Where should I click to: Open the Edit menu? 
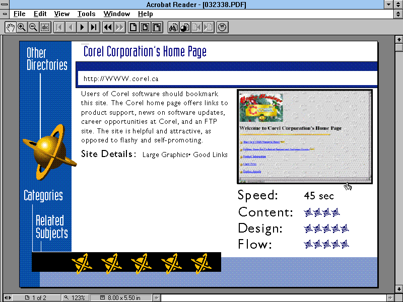tap(40, 14)
